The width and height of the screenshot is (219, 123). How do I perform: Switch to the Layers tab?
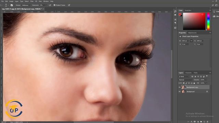181,73
